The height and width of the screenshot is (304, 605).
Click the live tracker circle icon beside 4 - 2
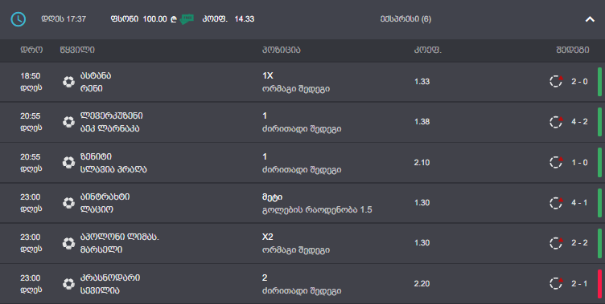point(556,122)
